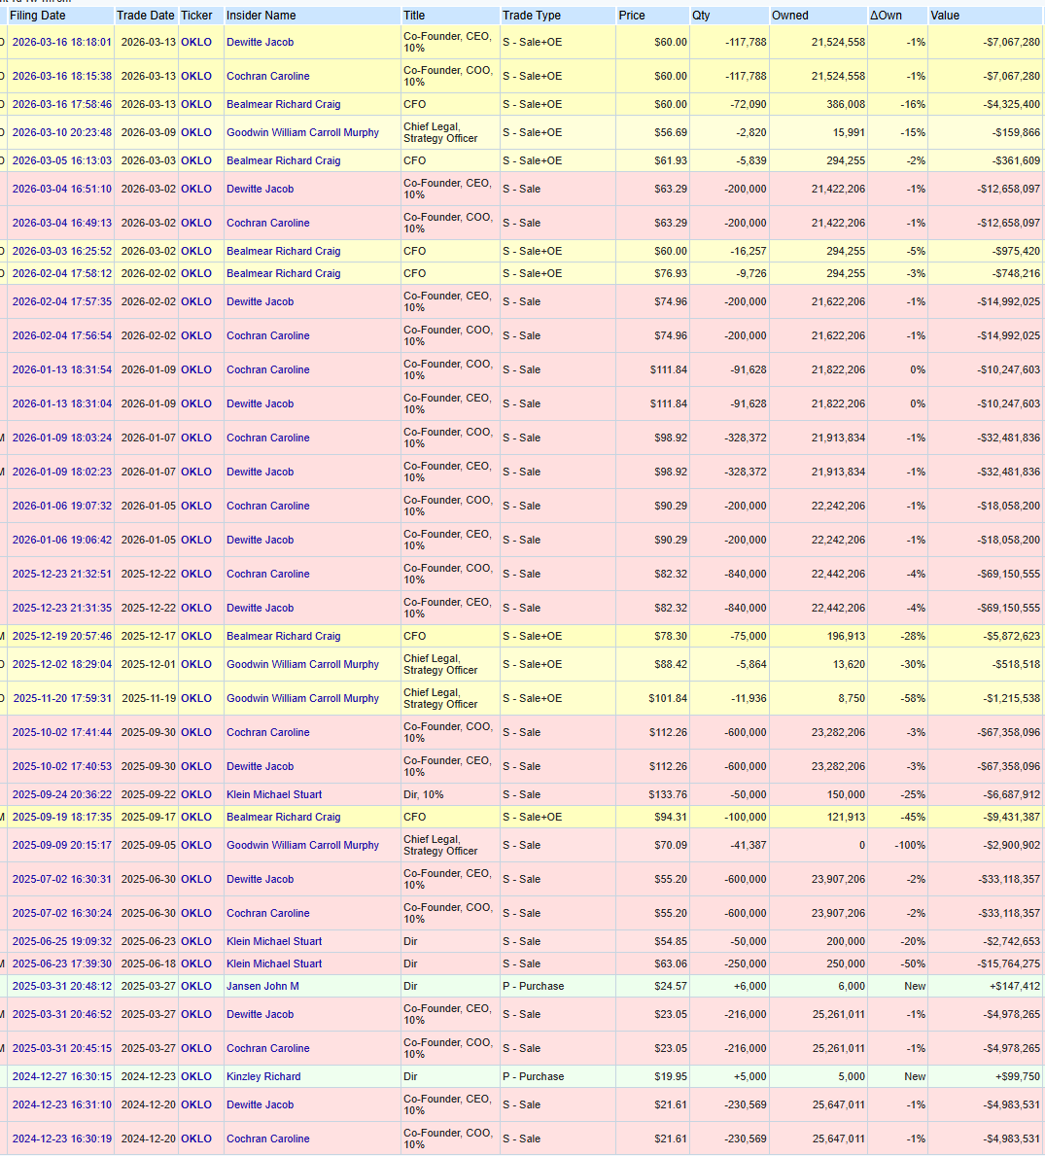
Task: View filing 2025-12-19 20:57:46
Action: [x=62, y=636]
